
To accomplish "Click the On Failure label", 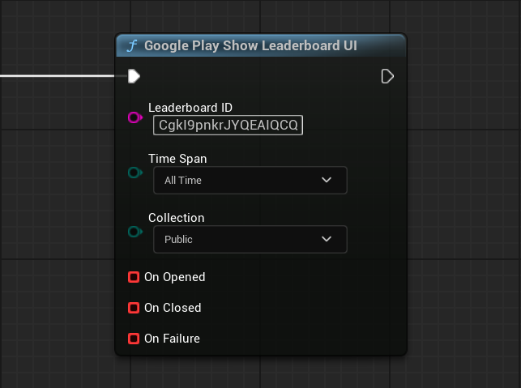I will 172,339.
